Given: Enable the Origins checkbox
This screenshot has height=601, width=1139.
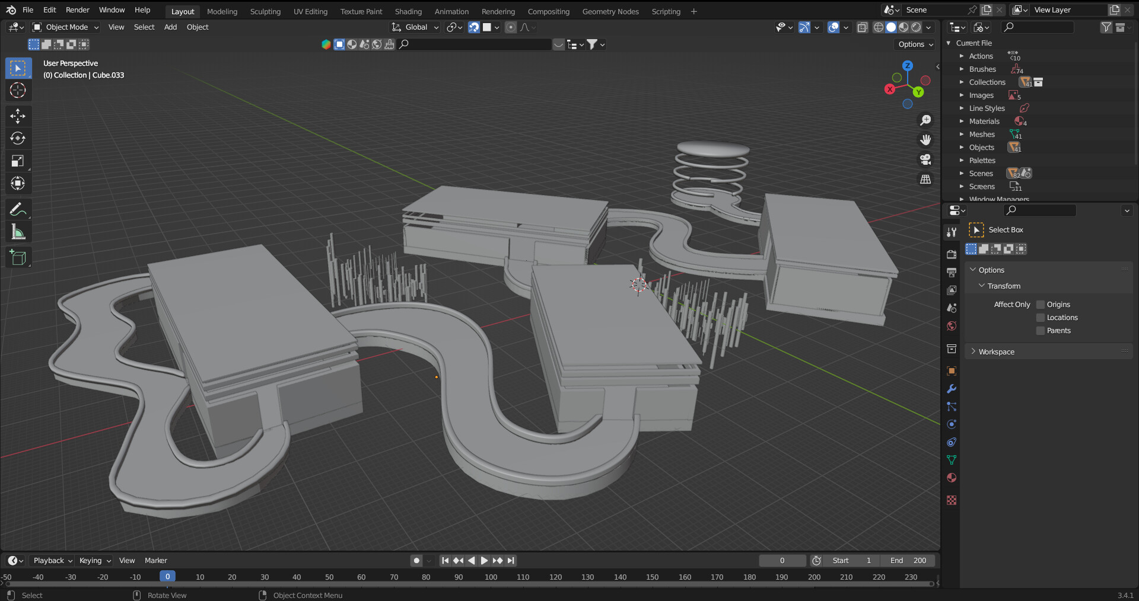Looking at the screenshot, I should (x=1040, y=305).
